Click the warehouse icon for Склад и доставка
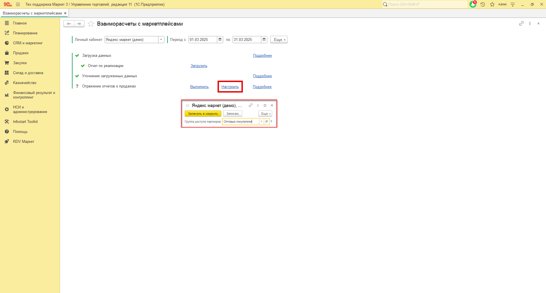The width and height of the screenshot is (546, 293). (7, 73)
